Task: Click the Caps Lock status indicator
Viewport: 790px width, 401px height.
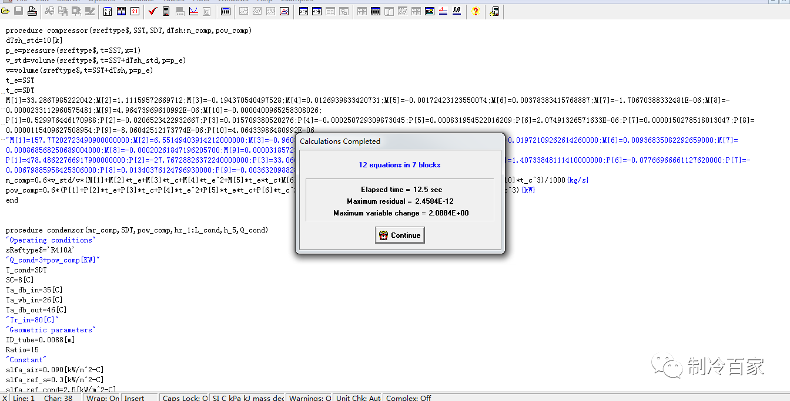Action: point(185,398)
